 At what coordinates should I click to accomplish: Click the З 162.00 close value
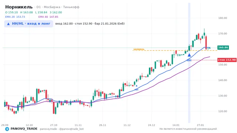click(x=56, y=12)
